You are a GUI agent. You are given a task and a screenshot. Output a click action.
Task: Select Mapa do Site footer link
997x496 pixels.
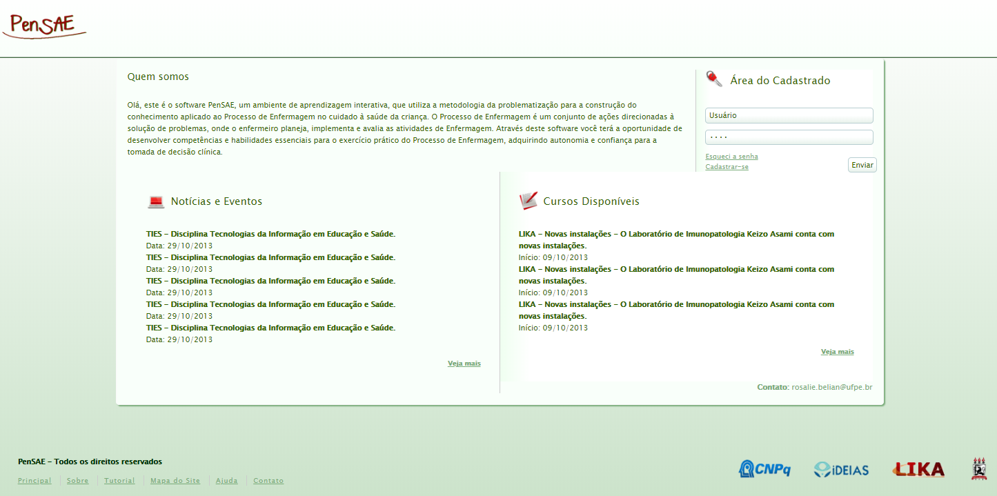tap(175, 481)
